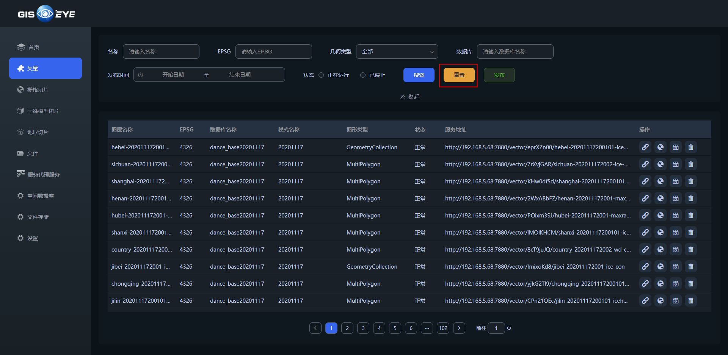The image size is (728, 355).
Task: Copy link for hebei layer row
Action: pyautogui.click(x=645, y=147)
